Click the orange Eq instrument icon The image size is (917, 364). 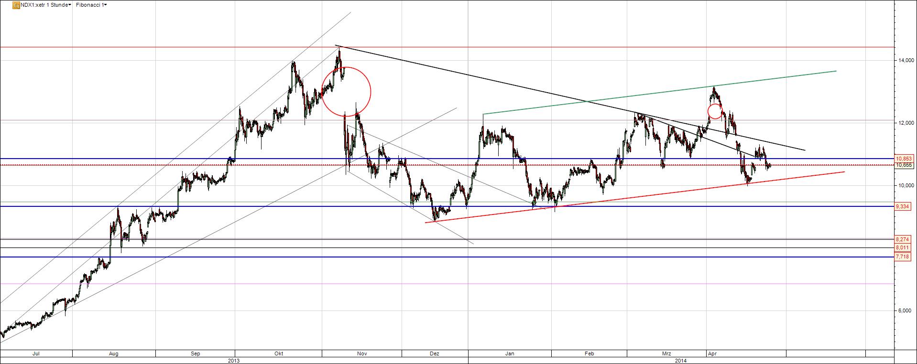point(16,5)
